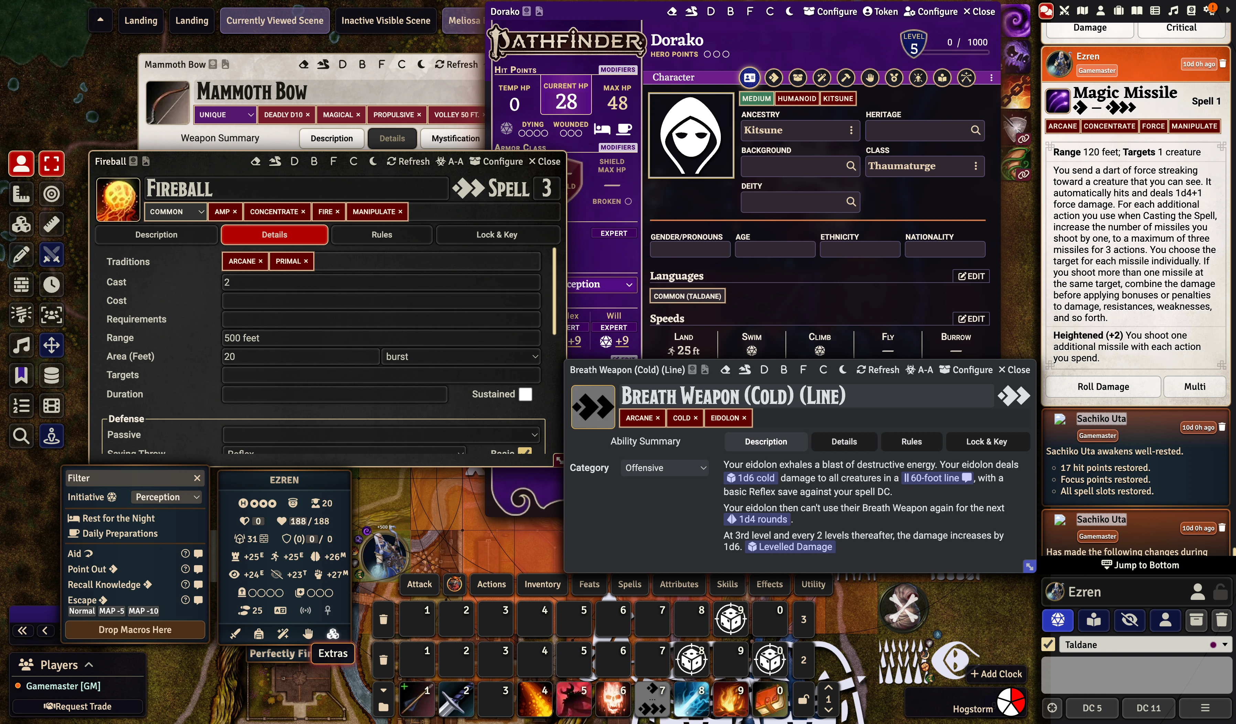
Task: Open the Initiative Perception dropdown
Action: 167,497
